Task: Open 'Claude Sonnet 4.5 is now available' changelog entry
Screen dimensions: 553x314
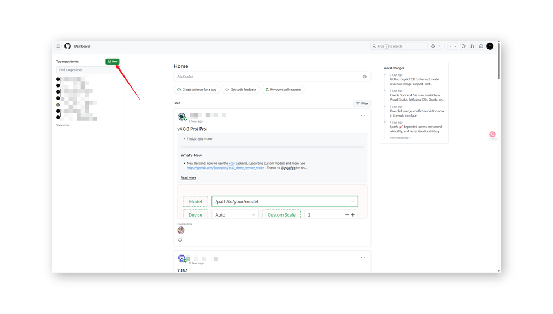Action: pyautogui.click(x=417, y=97)
